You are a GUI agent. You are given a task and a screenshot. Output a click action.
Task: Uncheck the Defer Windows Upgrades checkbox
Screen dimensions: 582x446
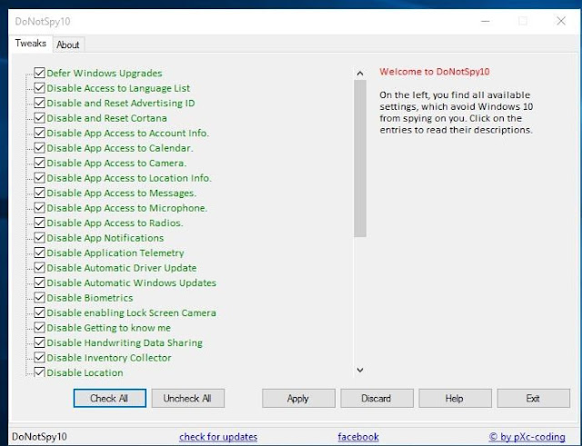coord(39,73)
